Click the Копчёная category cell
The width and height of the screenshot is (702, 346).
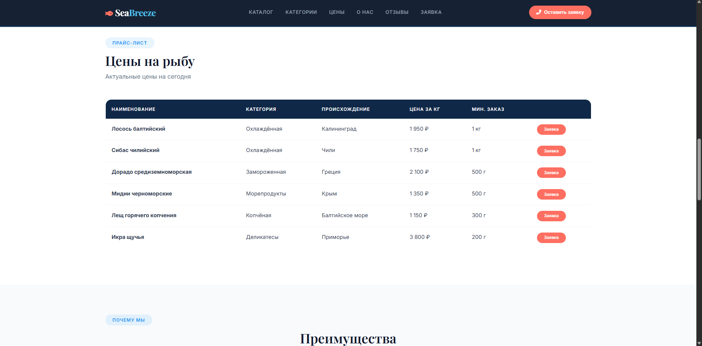click(x=259, y=215)
